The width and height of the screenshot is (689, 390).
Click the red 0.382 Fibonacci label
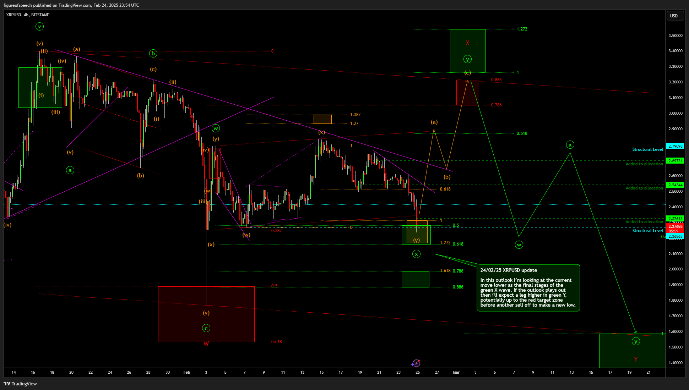click(x=276, y=231)
